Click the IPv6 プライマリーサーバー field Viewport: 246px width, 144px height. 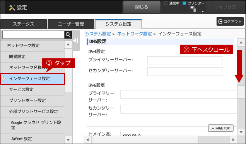[x=179, y=94]
